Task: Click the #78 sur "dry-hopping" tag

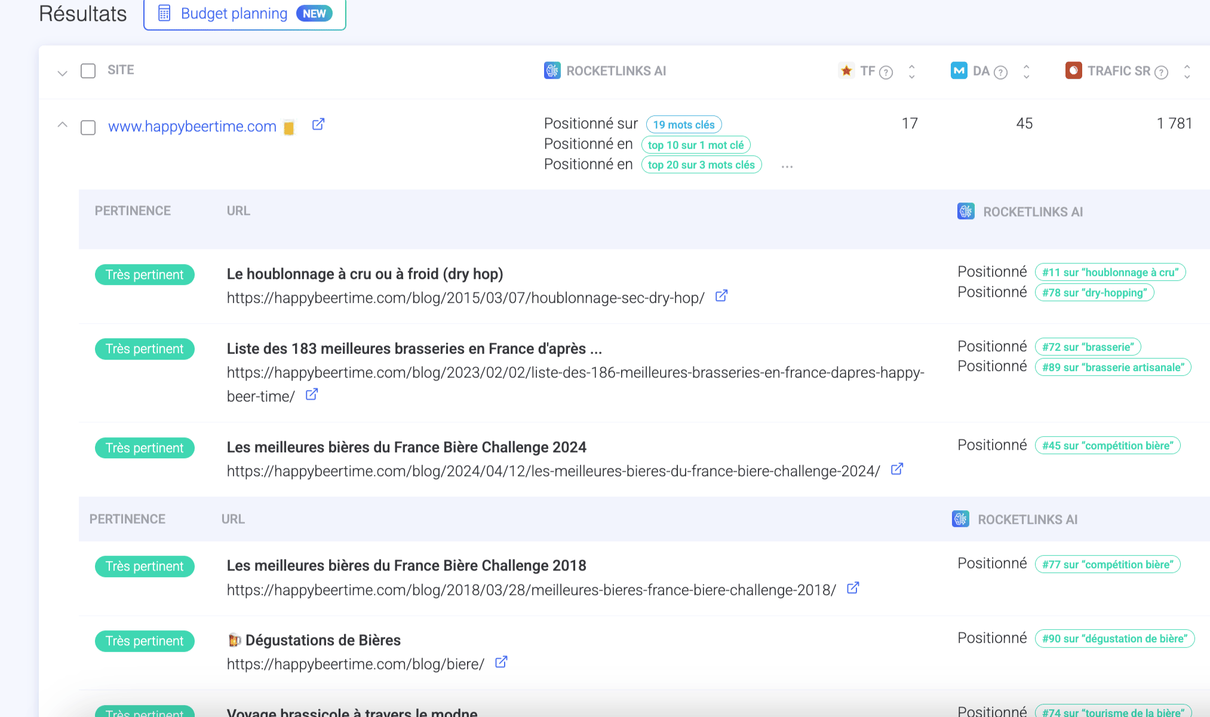Action: point(1094,293)
